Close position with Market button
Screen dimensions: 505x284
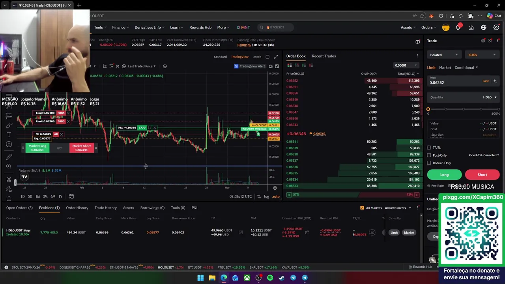[x=409, y=233]
